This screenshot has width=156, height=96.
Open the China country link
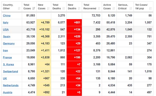pos(7,16)
